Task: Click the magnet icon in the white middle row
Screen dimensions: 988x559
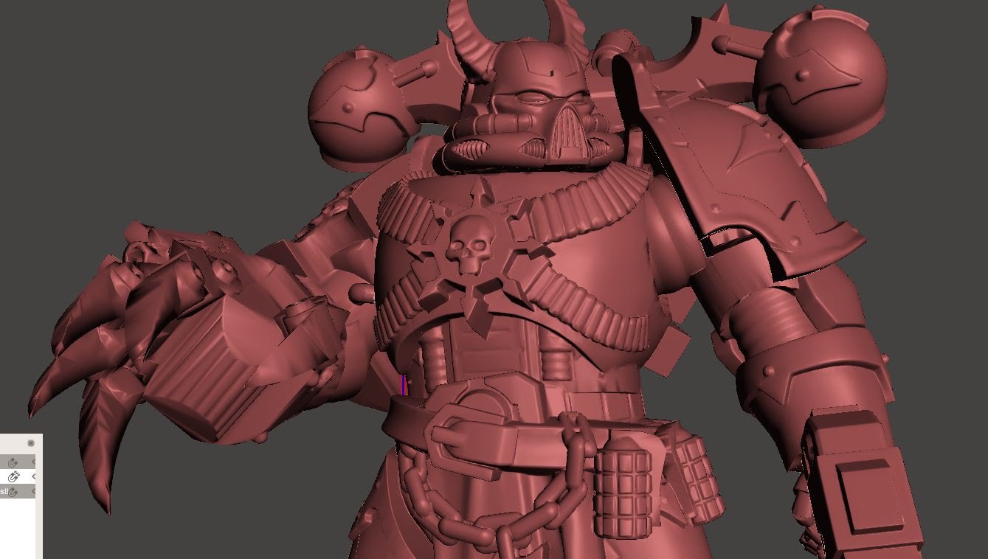Action: (x=13, y=476)
